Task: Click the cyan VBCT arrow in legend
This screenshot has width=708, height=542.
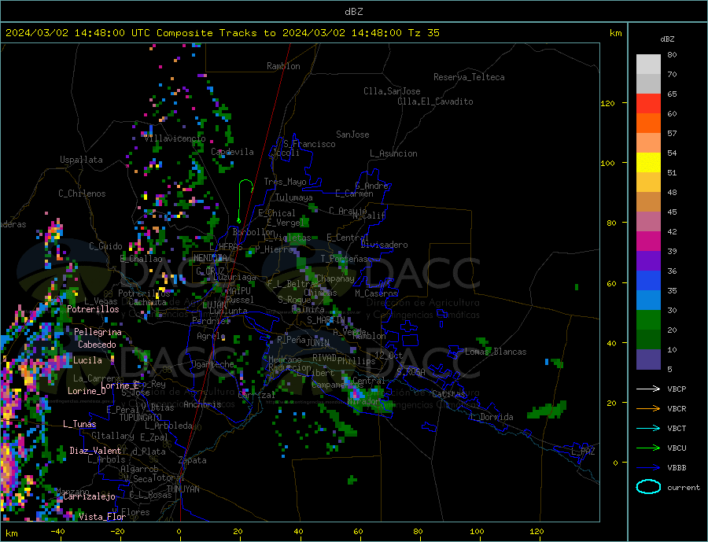Action: click(648, 428)
